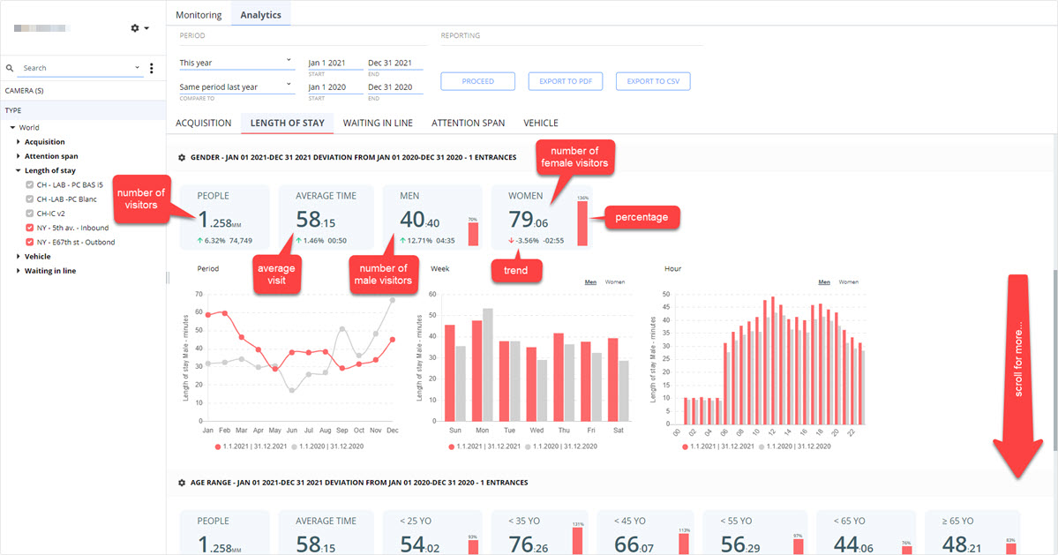Open the Same period last year dropdown

click(236, 87)
